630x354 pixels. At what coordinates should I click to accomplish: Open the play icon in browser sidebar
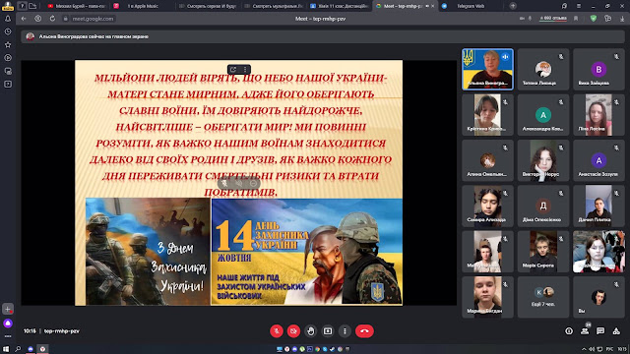coord(8,58)
